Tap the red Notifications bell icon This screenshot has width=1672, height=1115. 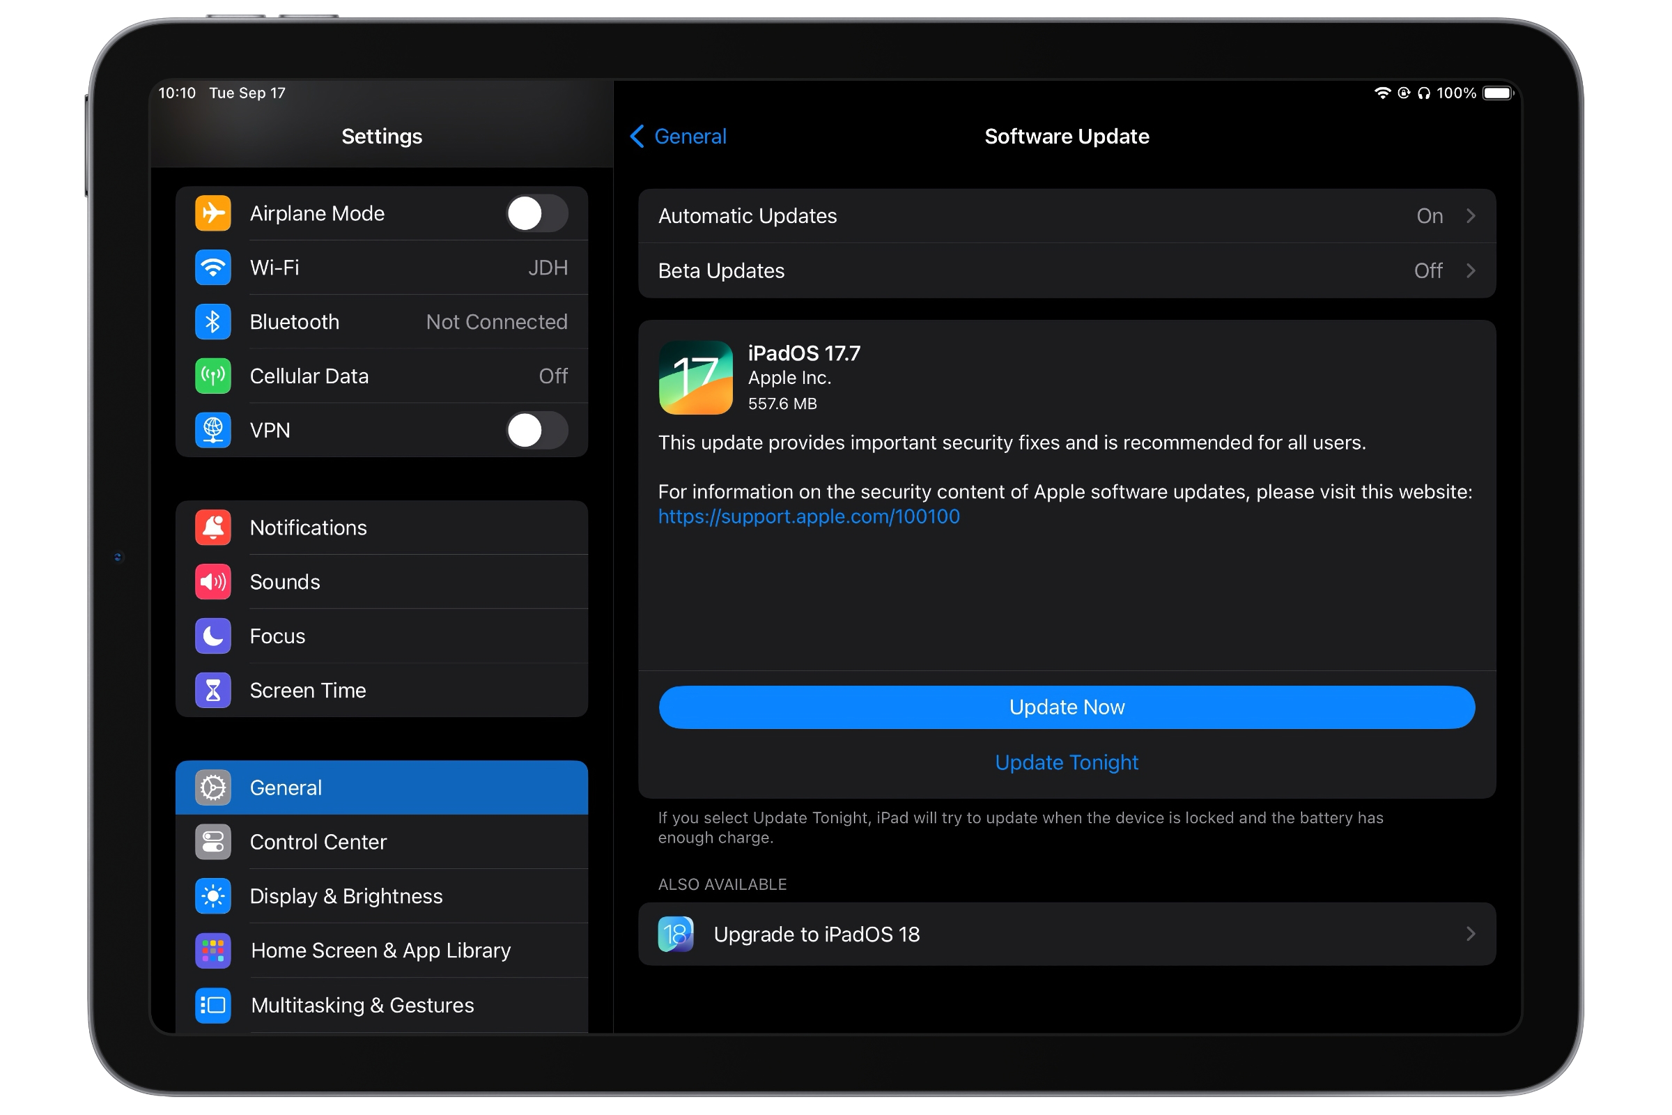coord(213,528)
